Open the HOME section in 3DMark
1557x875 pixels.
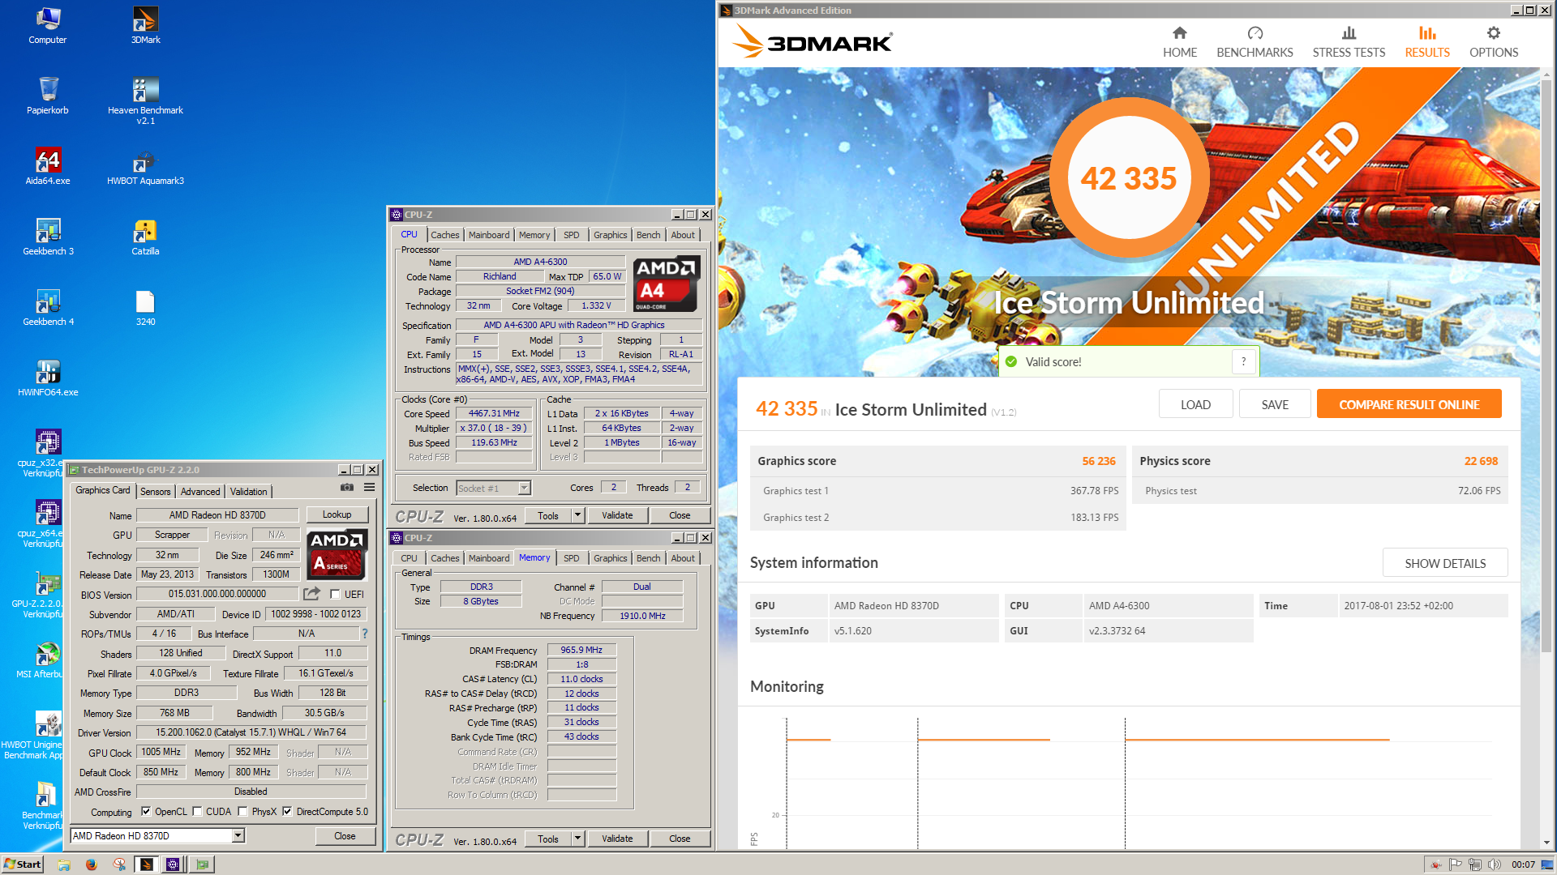1179,42
